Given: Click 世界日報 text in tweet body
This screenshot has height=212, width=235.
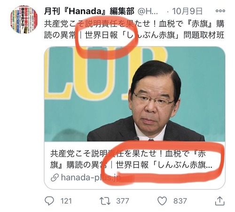Looking at the screenshot, I should point(101,35).
